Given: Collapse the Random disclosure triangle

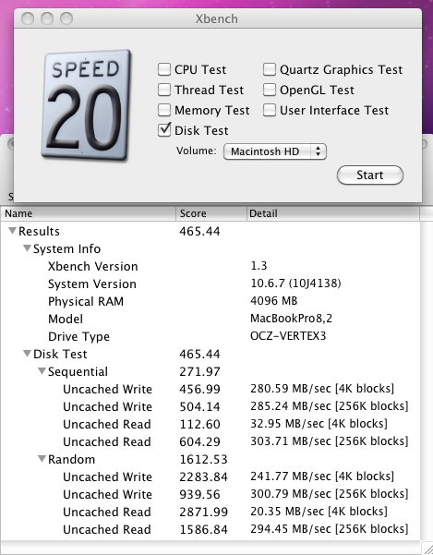Looking at the screenshot, I should point(42,459).
